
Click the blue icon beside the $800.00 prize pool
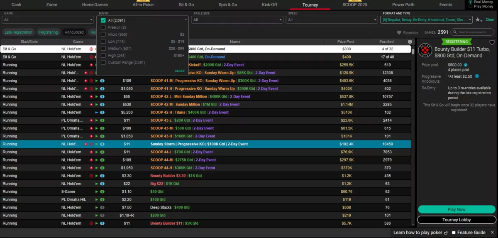tap(466, 65)
